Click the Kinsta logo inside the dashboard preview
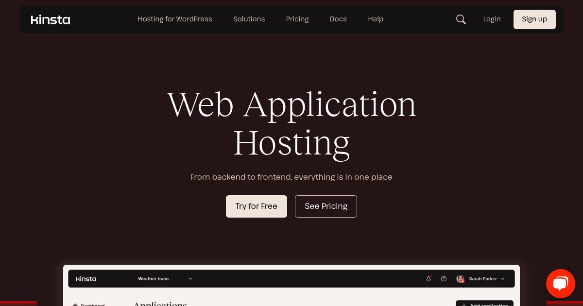Viewport: 583px width, 306px height. 86,279
